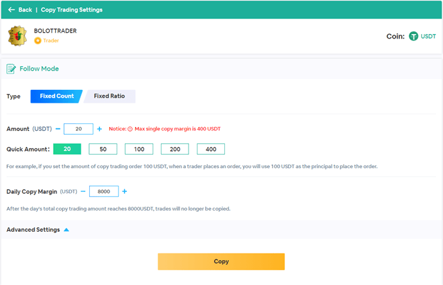Click the orange Copy button
443x285 pixels.
point(221,261)
